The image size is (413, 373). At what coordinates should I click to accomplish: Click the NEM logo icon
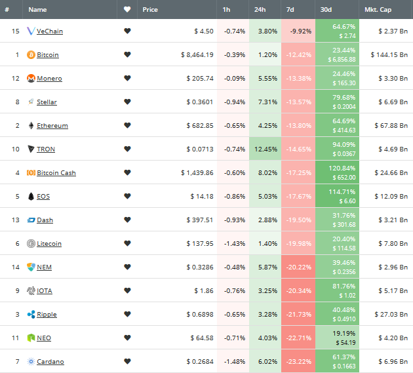[31, 267]
